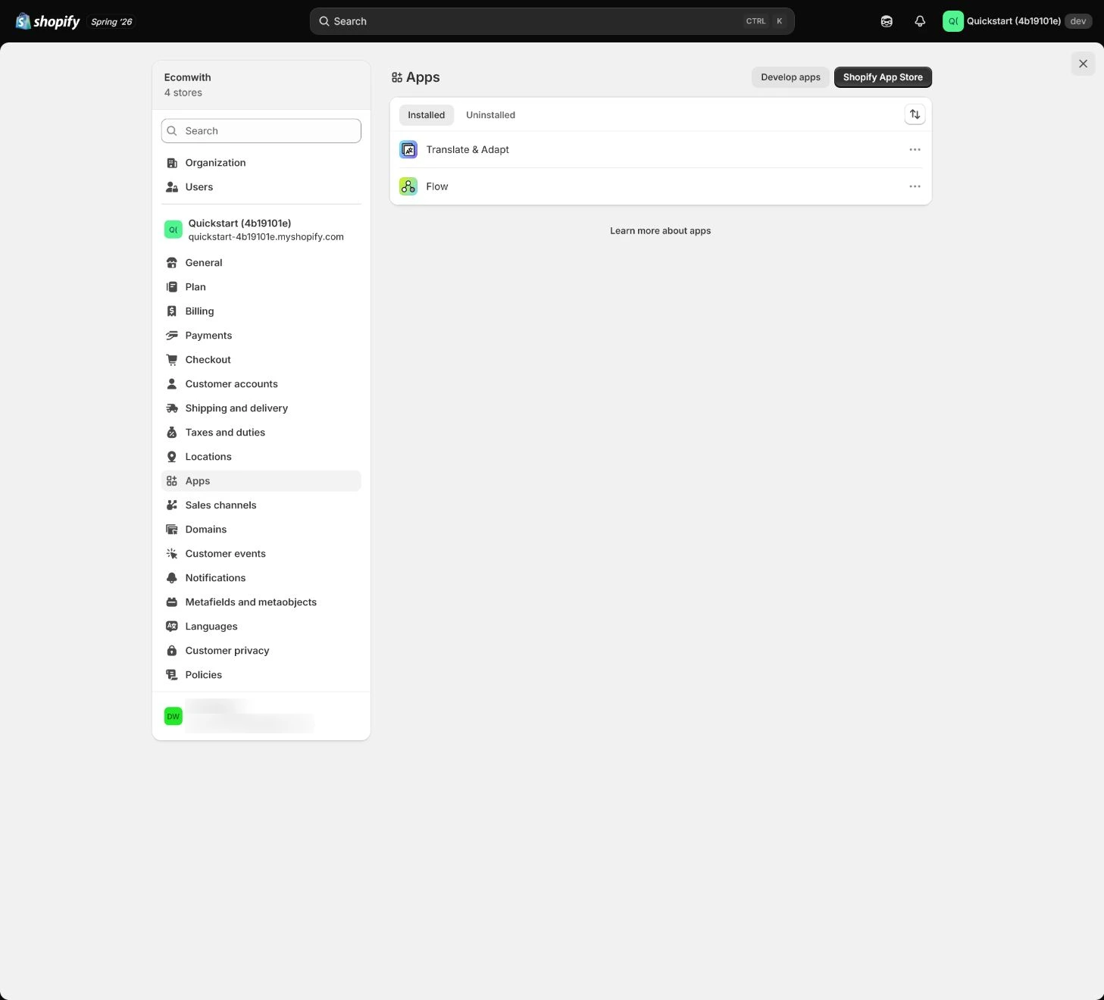
Task: Switch to the Installed tab
Action: point(426,115)
